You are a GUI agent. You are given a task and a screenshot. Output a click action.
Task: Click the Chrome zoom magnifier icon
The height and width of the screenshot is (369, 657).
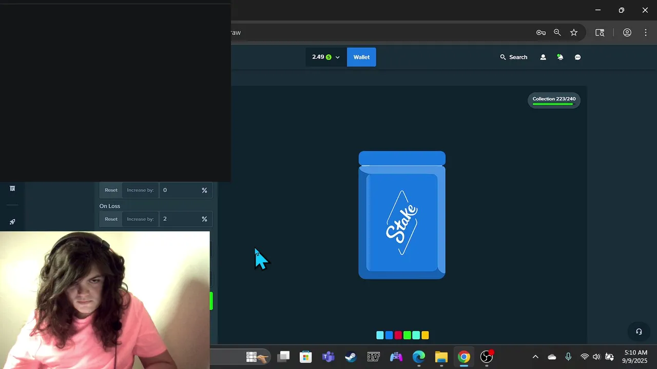[x=557, y=32]
